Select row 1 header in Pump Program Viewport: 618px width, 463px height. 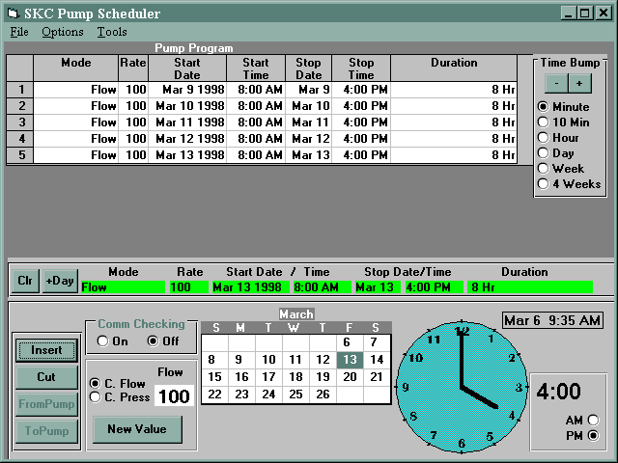20,90
